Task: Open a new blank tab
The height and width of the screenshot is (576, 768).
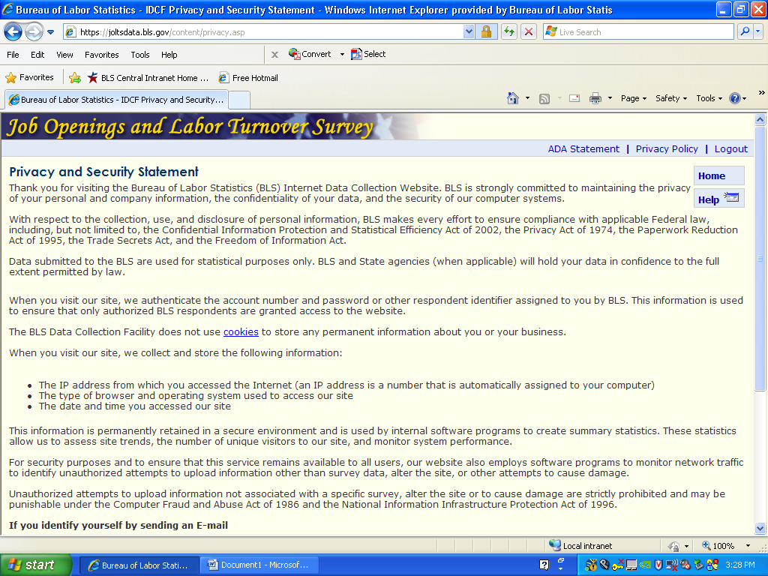Action: point(239,100)
